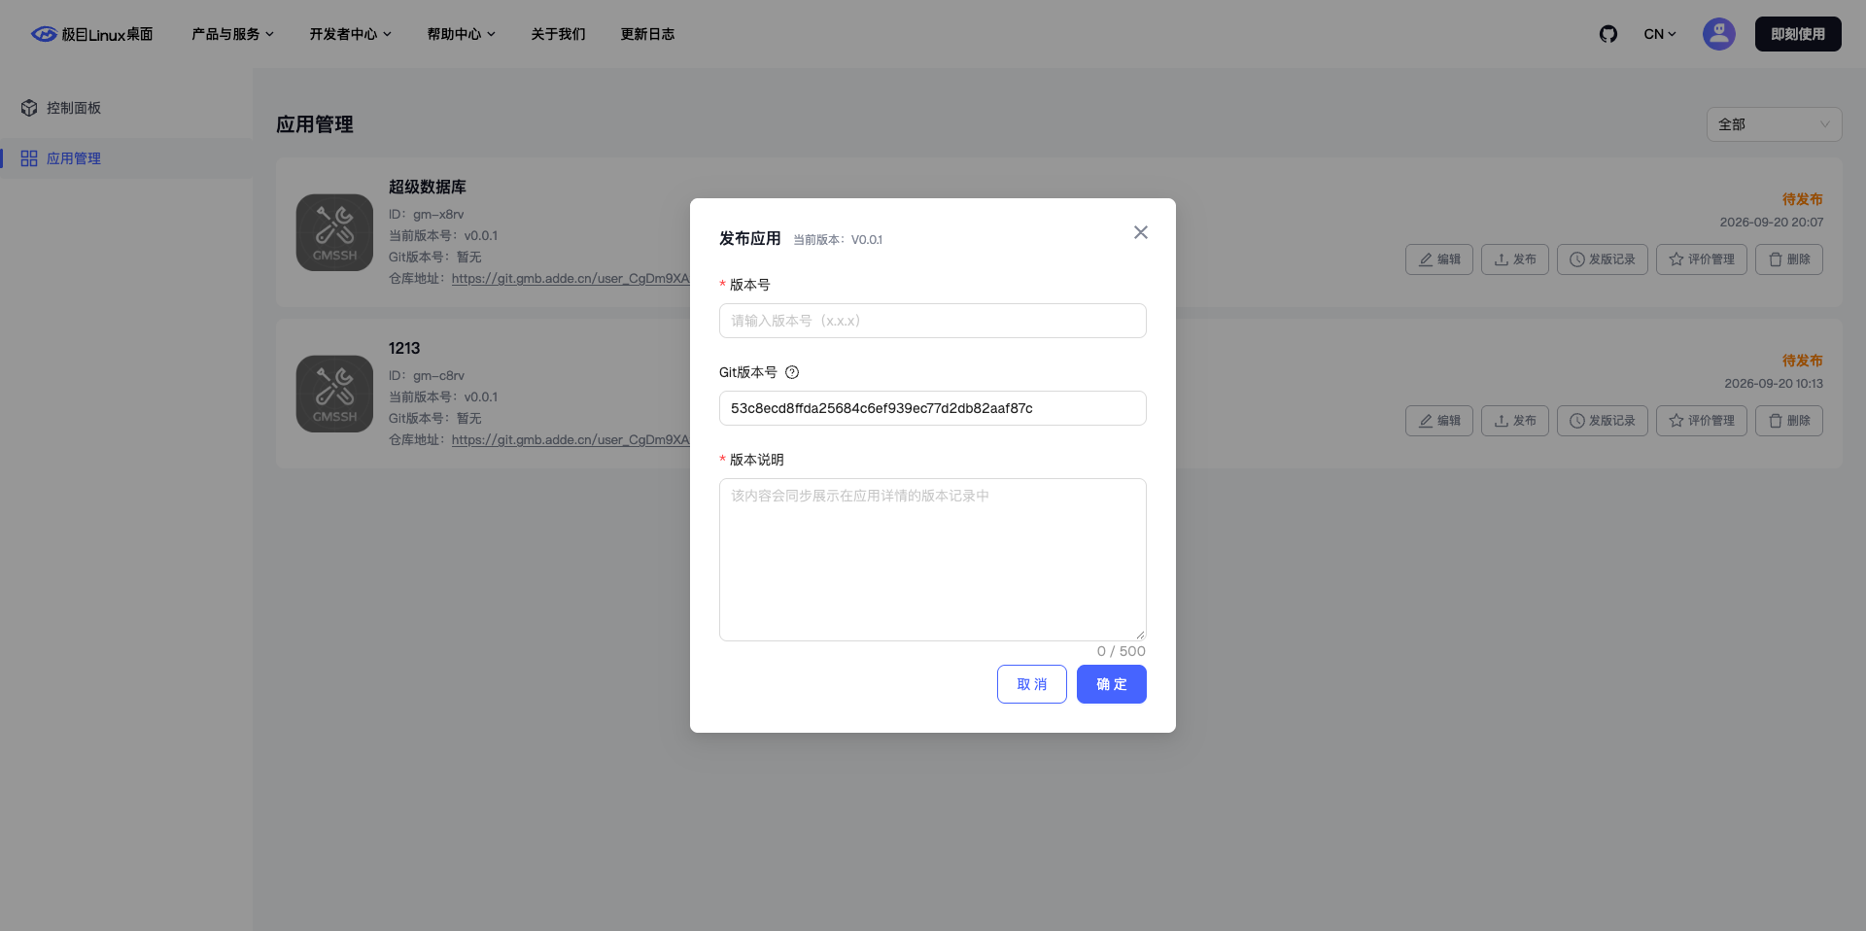This screenshot has height=931, width=1866.
Task: Click the 超级数据库 app title
Action: 428,187
